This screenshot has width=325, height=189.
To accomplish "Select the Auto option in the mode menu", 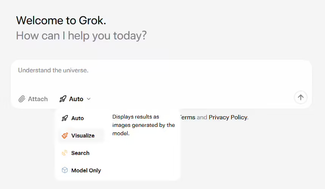I will pos(81,118).
